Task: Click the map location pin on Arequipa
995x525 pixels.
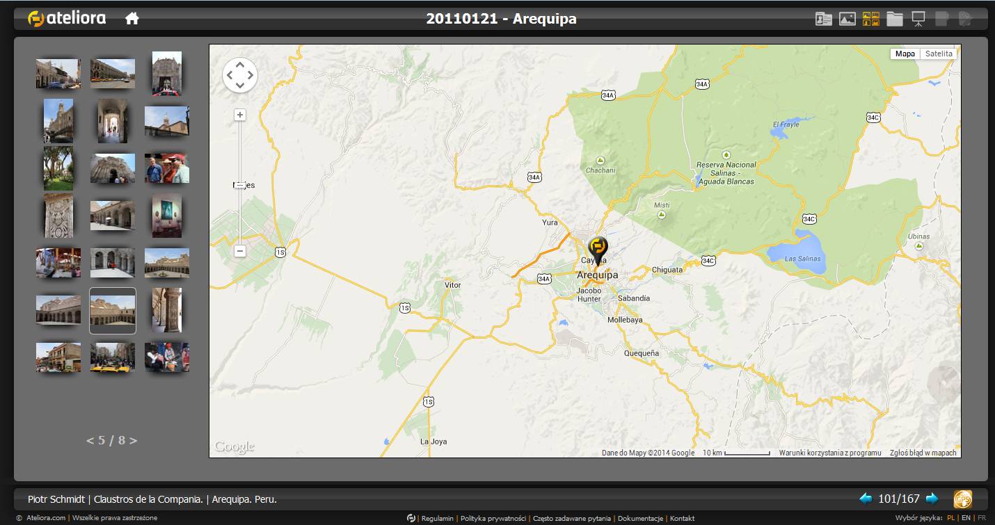Action: click(x=597, y=249)
